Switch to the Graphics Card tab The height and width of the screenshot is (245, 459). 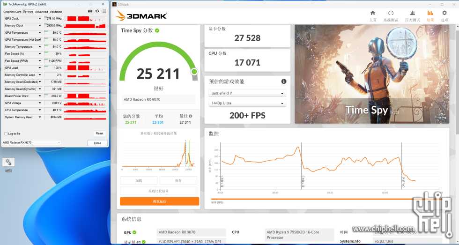click(12, 12)
